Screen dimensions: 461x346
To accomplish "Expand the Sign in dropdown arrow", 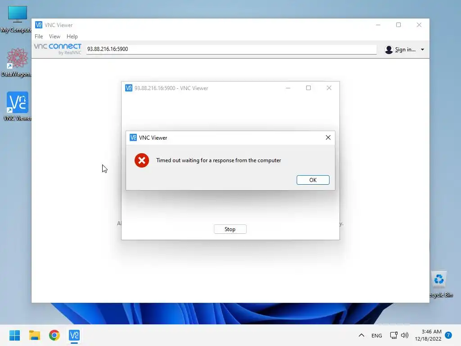I will coord(422,50).
